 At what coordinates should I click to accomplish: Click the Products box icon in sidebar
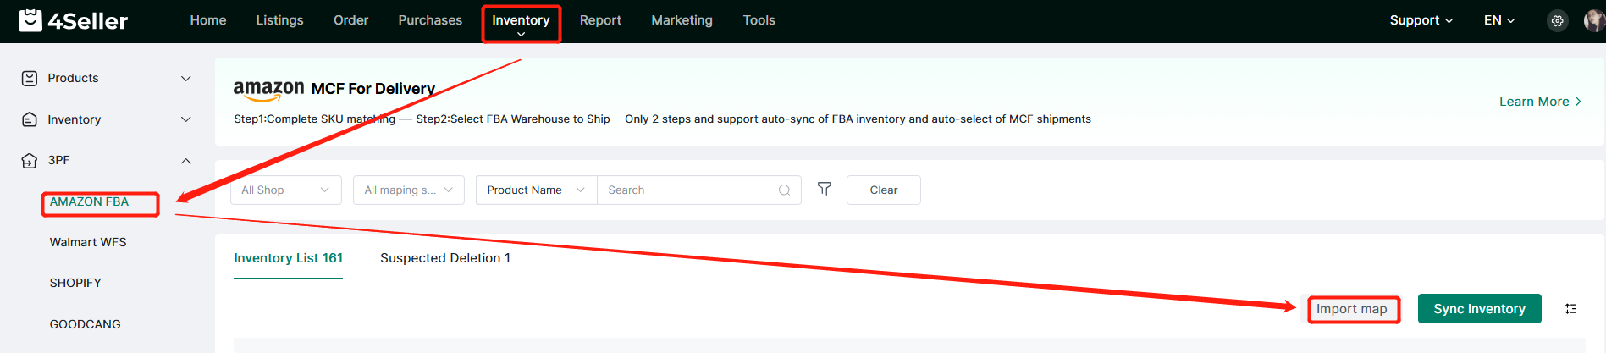coord(30,79)
